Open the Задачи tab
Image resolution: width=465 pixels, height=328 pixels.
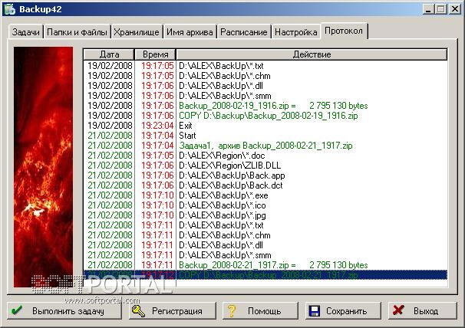[26, 31]
